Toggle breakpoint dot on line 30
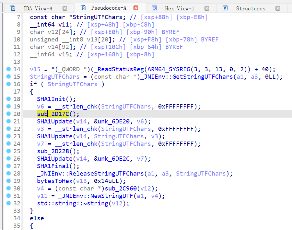The image size is (292, 230). [8, 188]
